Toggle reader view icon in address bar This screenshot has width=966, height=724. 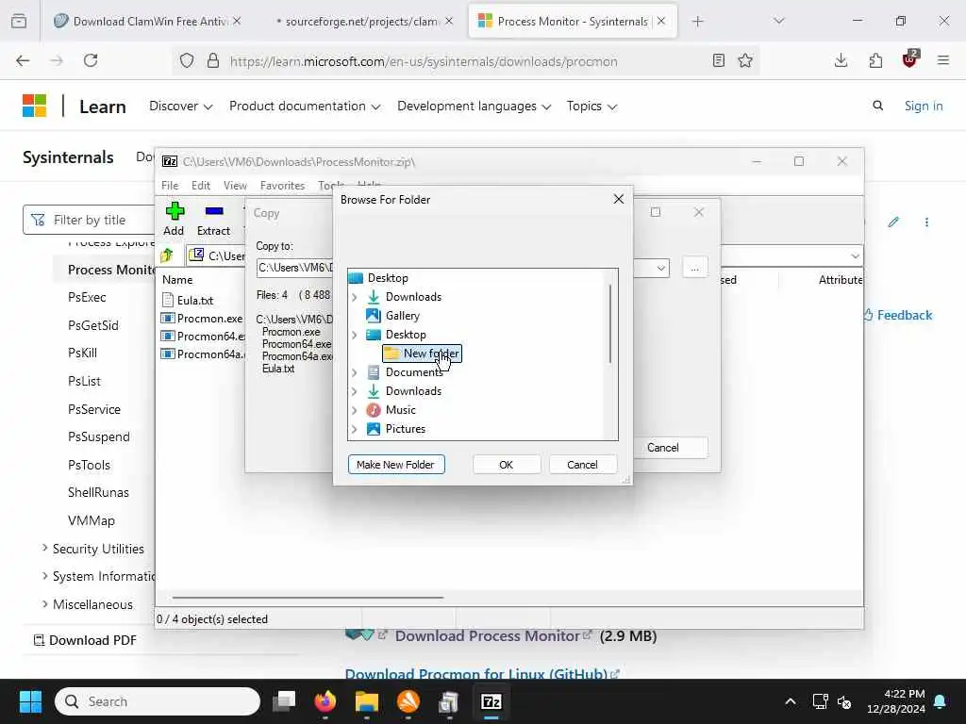[718, 60]
